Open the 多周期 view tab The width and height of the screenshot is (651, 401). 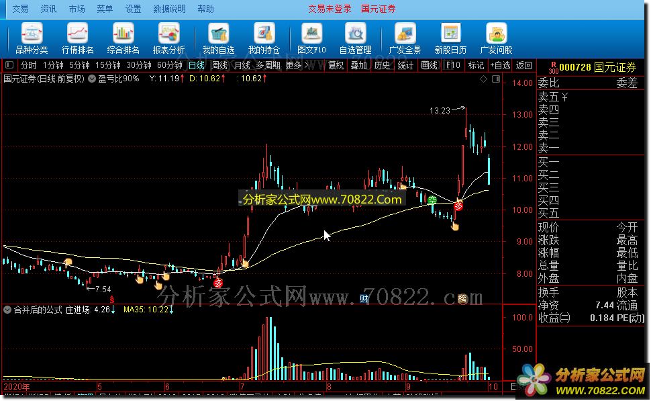pos(268,65)
